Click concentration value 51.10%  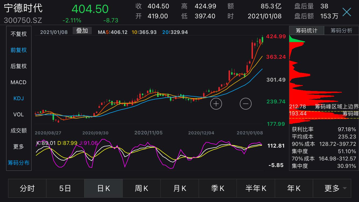(x=347, y=151)
